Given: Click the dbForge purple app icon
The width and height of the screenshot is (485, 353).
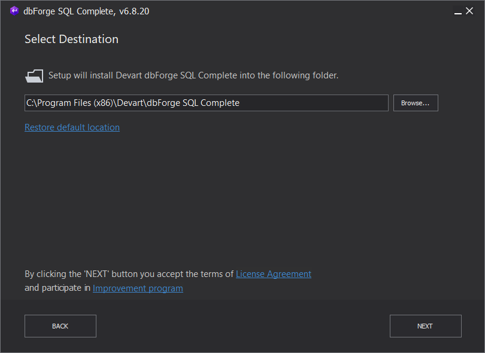Looking at the screenshot, I should [14, 11].
